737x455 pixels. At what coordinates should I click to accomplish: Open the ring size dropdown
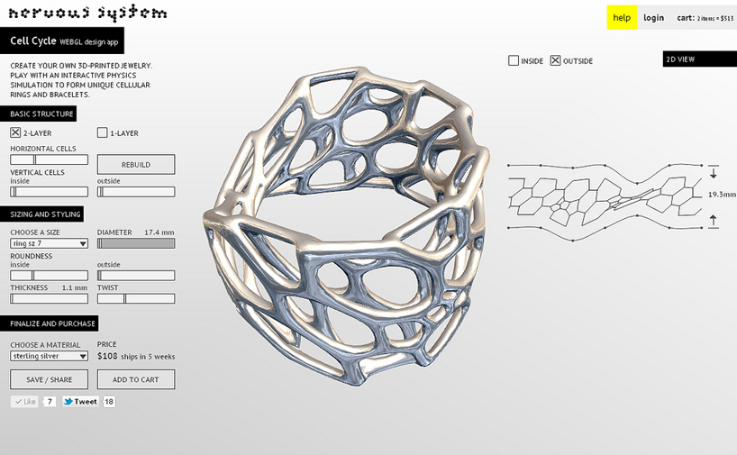point(49,243)
